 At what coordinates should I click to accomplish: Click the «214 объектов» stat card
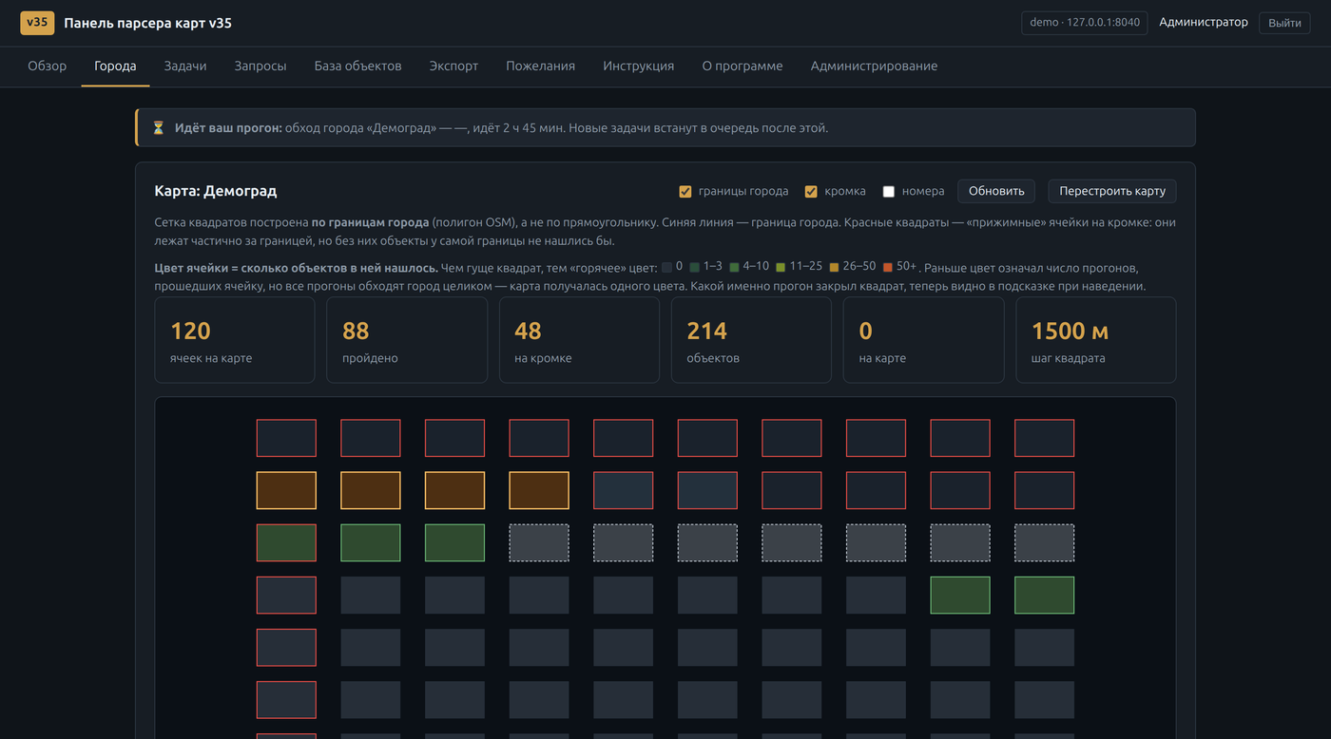(x=751, y=340)
